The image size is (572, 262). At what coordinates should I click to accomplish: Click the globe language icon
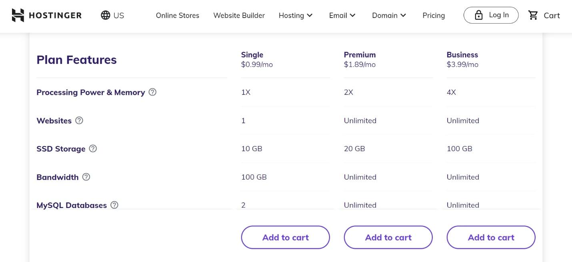106,15
